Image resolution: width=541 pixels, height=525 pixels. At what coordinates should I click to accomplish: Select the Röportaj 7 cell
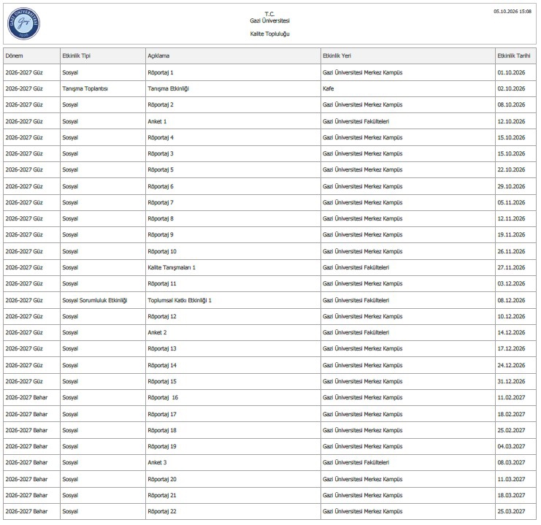pos(233,202)
